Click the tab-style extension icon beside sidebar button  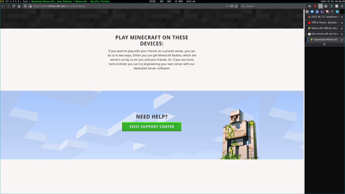point(326,6)
